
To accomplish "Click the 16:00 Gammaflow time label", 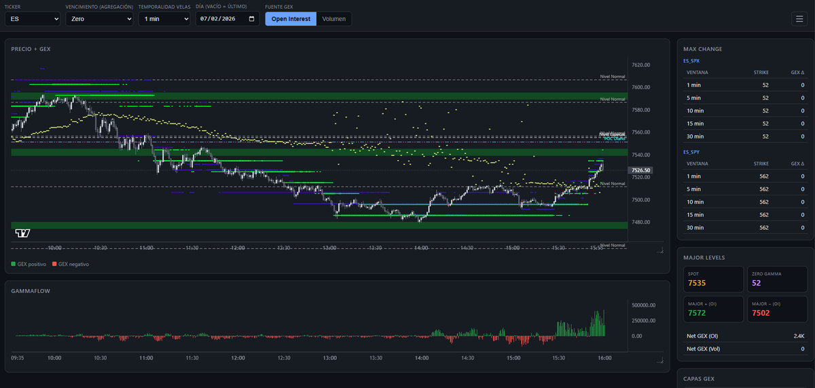I will 605,357.
